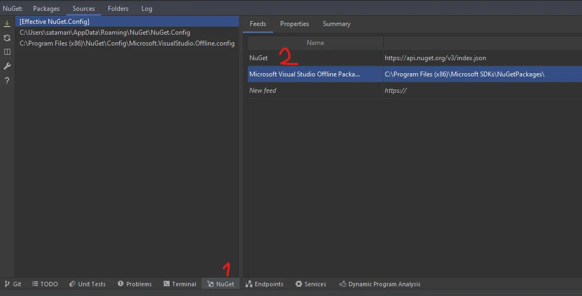Select the [Effective NuGet.Config] entry
The image size is (582, 296).
(127, 22)
